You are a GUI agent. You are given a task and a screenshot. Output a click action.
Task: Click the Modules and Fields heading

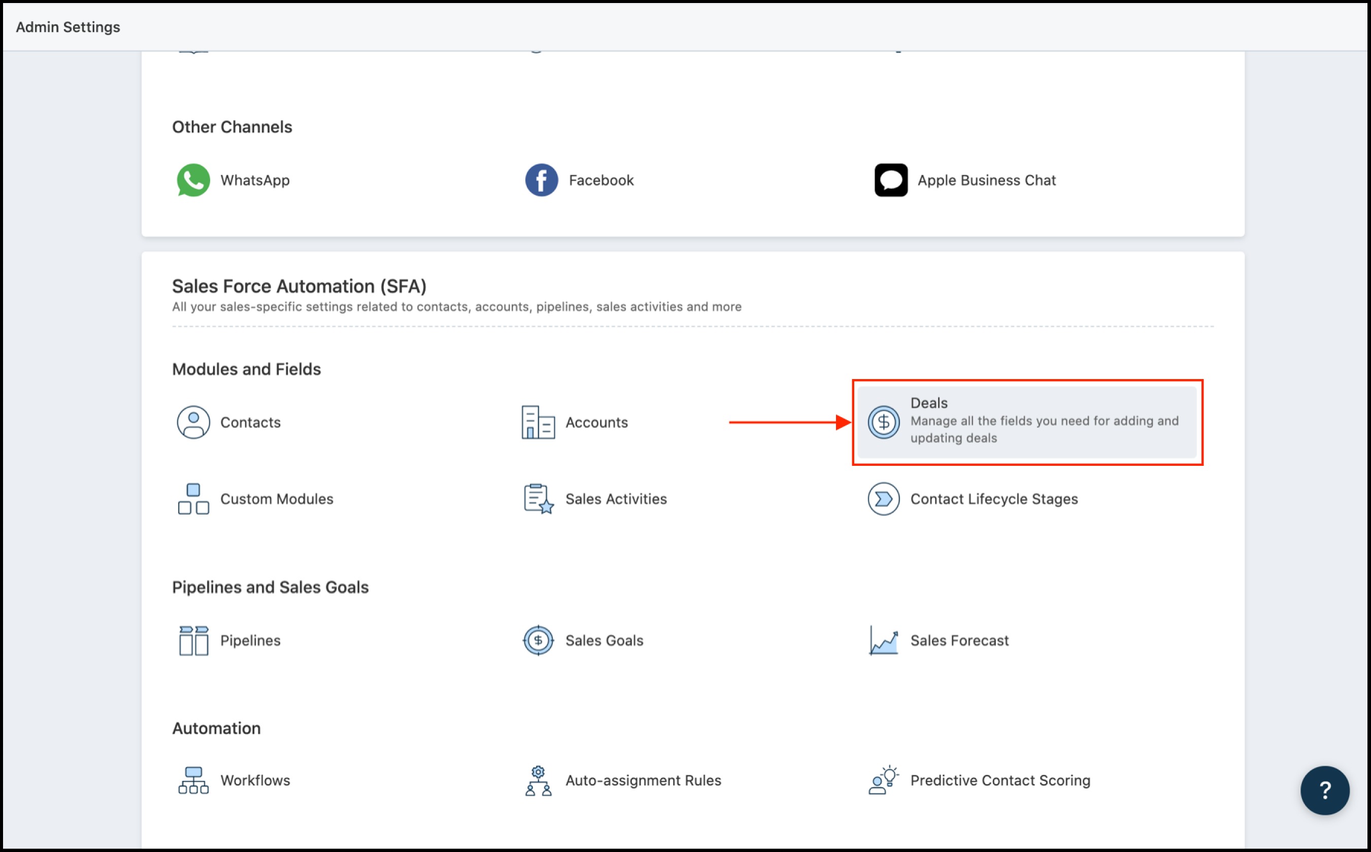coord(246,369)
